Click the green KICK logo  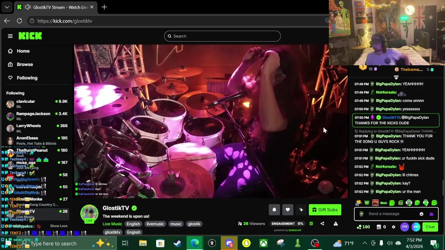coord(30,36)
